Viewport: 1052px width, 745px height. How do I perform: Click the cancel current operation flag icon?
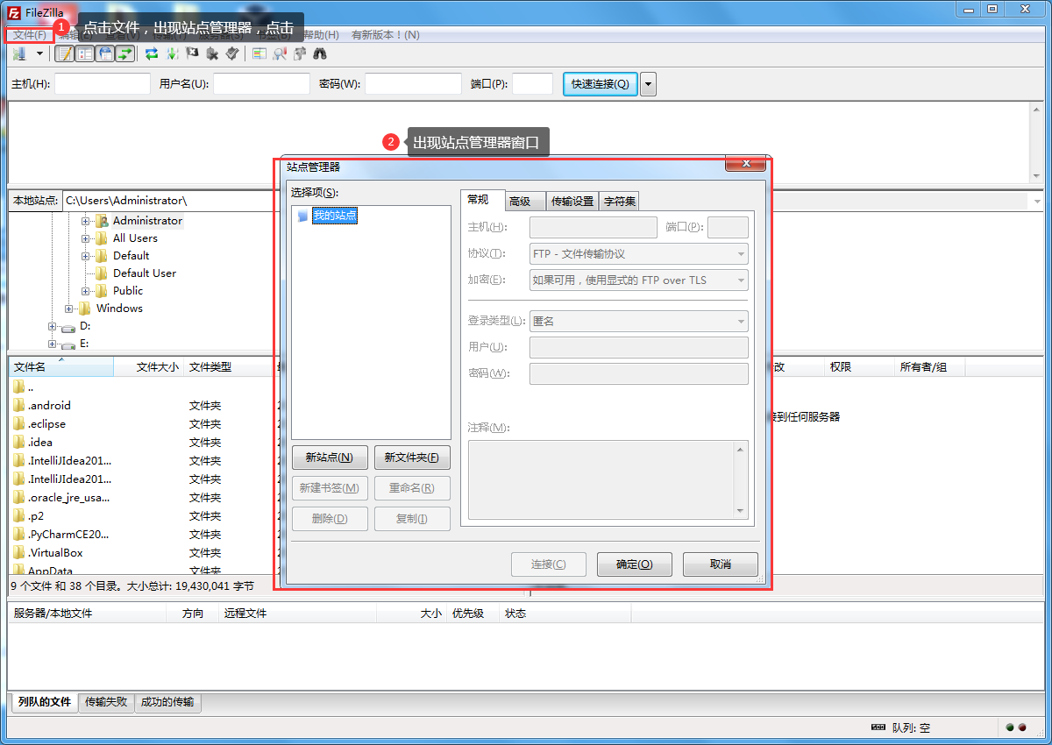192,53
